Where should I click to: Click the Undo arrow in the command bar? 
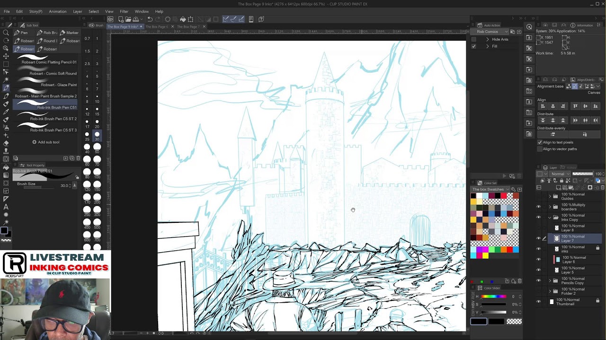(150, 19)
